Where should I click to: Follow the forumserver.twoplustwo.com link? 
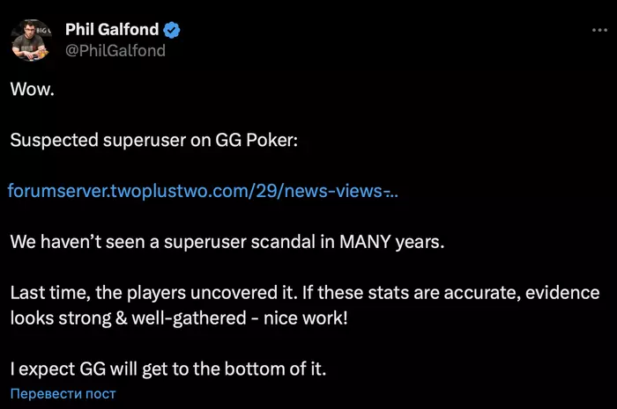pyautogui.click(x=203, y=191)
